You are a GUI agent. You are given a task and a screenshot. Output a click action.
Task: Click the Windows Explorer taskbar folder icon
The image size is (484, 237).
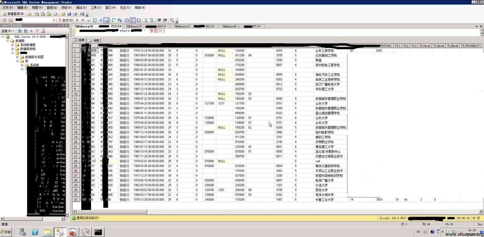[x=48, y=232]
